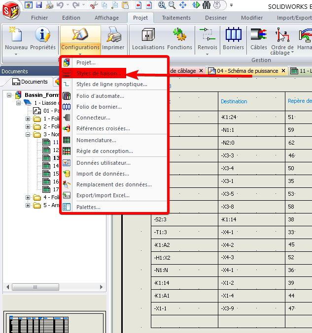Open the Nouveau dropdown arrow

point(16,55)
